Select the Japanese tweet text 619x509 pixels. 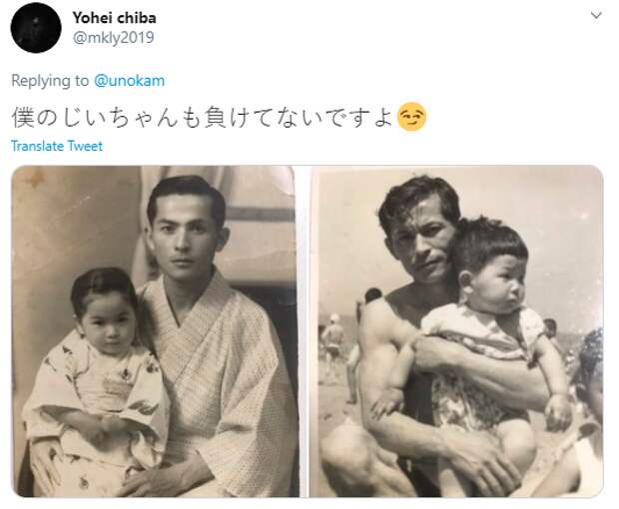point(203,117)
